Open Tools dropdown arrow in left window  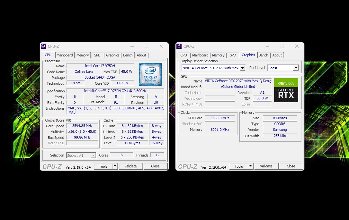coord(115,166)
